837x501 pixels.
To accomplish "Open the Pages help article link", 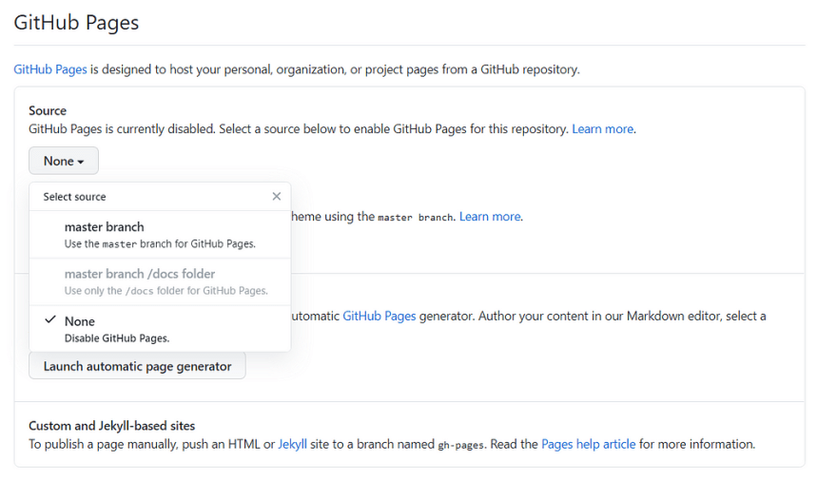I will pos(588,445).
